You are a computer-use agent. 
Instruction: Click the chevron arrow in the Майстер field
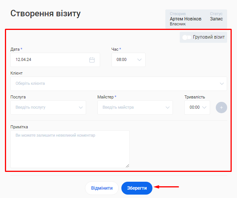click(x=167, y=108)
